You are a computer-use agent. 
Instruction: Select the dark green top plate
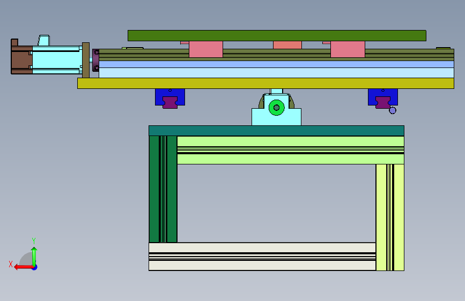tap(277, 35)
